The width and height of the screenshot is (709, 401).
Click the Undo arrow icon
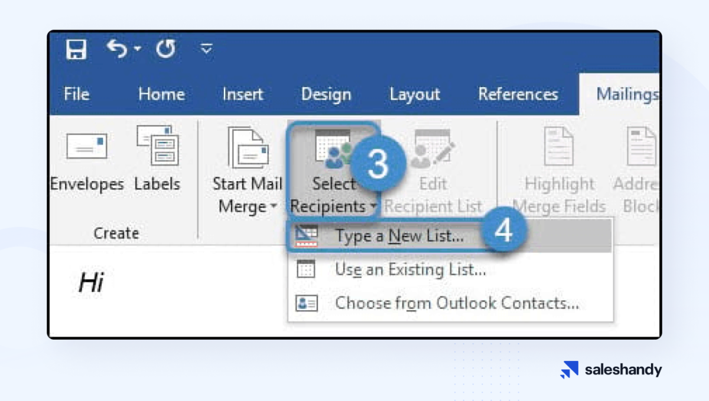[116, 49]
